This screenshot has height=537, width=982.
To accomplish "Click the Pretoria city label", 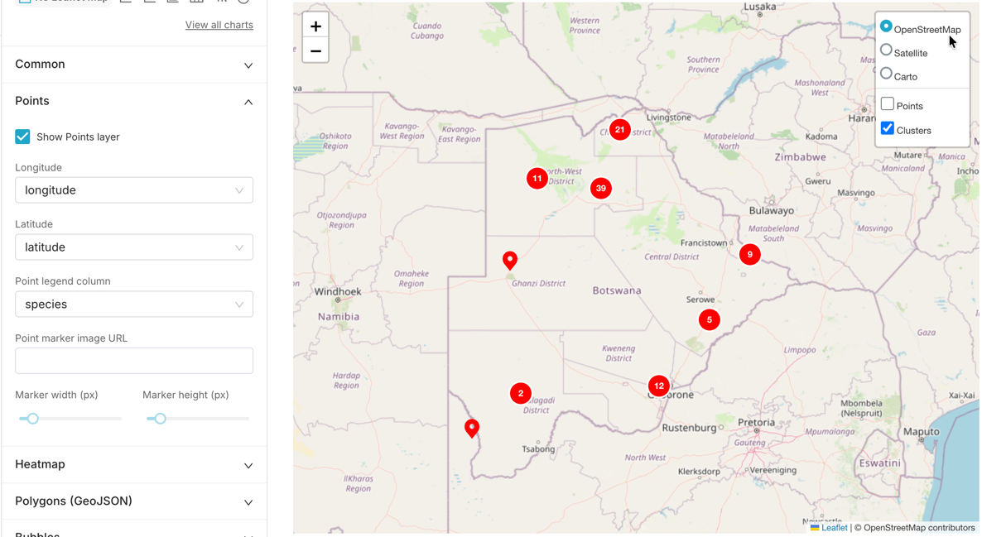I will (756, 423).
